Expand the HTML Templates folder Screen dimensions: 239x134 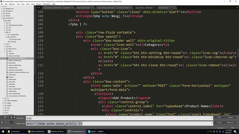click(3, 101)
